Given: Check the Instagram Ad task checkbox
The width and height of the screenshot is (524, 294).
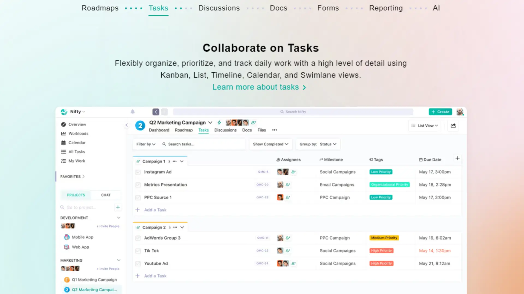Looking at the screenshot, I should [138, 172].
